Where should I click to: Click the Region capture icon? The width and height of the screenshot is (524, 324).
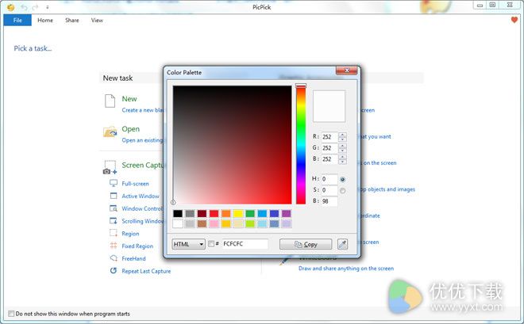[114, 233]
